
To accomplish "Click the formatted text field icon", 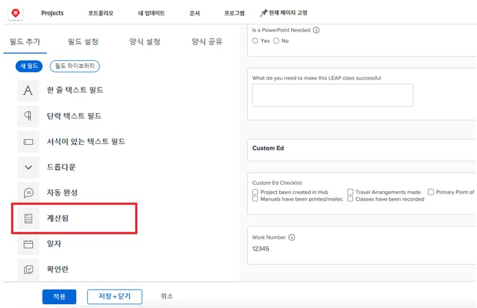I will pyautogui.click(x=28, y=142).
